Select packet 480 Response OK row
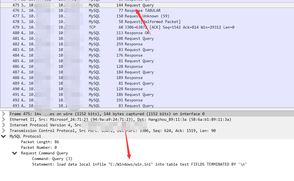The width and height of the screenshot is (294, 181). 147,33
